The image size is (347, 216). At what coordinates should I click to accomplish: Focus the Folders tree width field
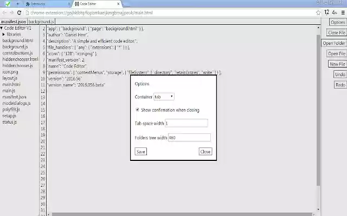[x=189, y=138]
